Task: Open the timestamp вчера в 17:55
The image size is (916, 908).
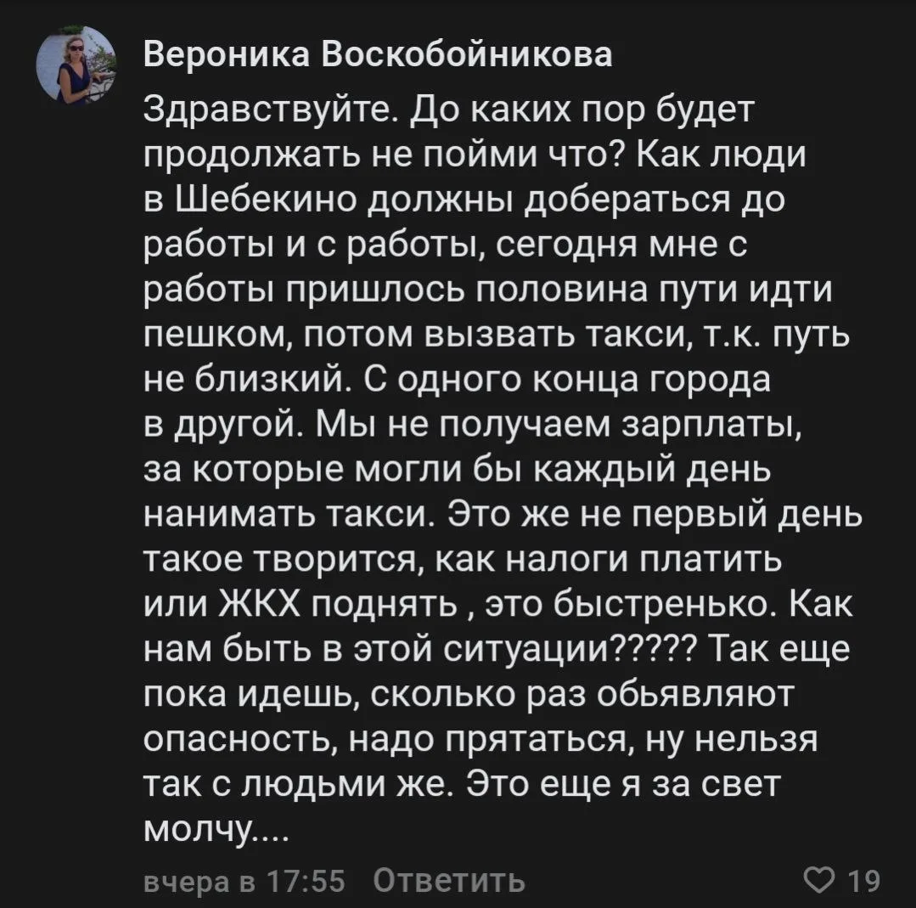Action: 244,881
